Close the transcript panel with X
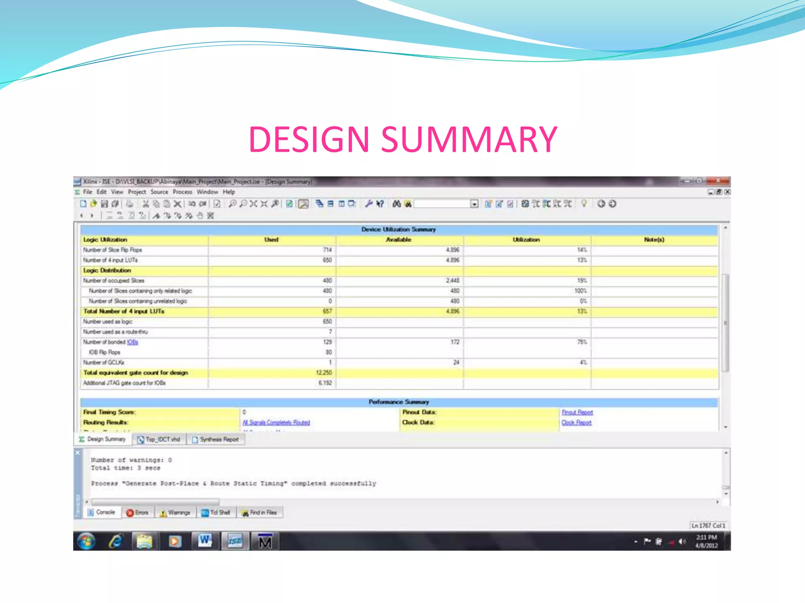This screenshot has height=603, width=805. coord(77,453)
